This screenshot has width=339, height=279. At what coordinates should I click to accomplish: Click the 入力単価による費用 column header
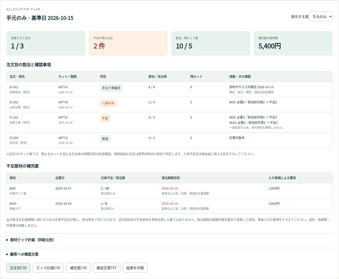point(282,178)
